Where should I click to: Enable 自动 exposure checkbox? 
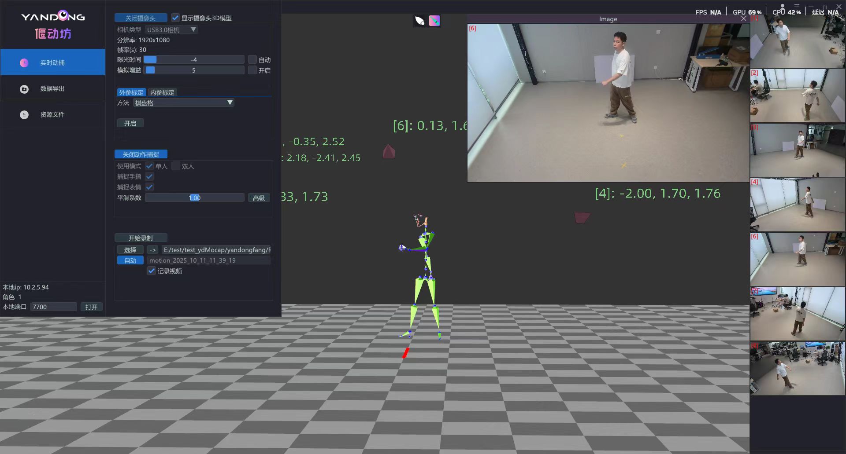pyautogui.click(x=252, y=60)
